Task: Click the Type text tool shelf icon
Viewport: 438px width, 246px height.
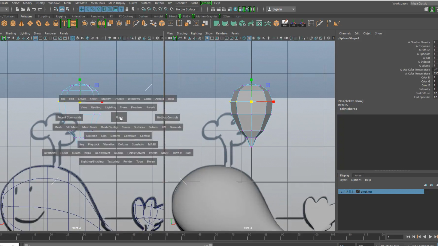Action: click(x=64, y=23)
